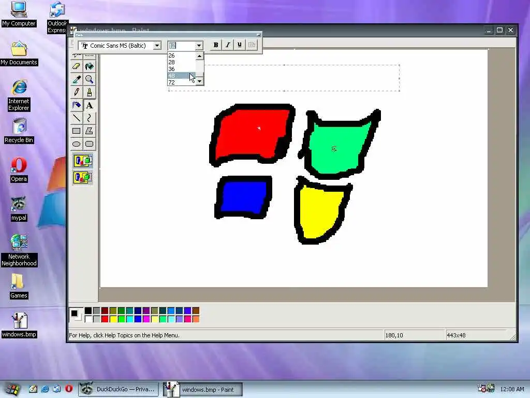Pick the cyan palette swatch
The width and height of the screenshot is (530, 398).
[x=130, y=319]
